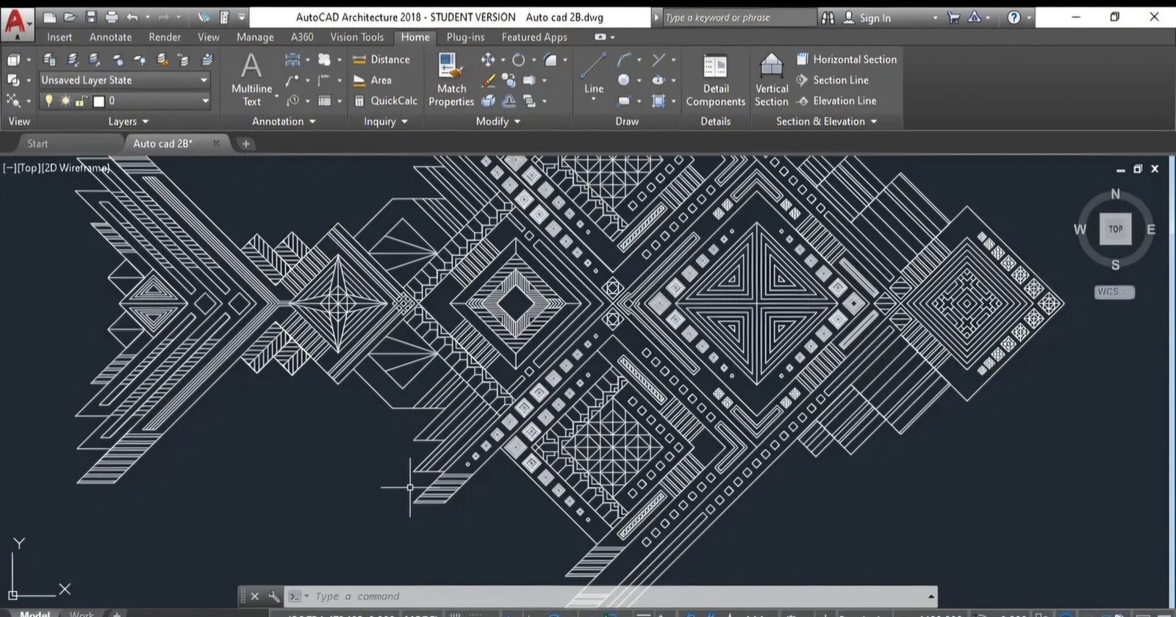
Task: Expand the Section & Elevation panel
Action: 827,121
